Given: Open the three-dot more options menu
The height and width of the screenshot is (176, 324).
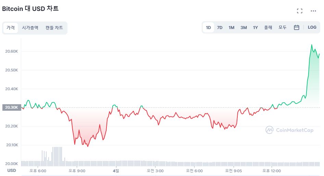Looking at the screenshot, I should 313,11.
